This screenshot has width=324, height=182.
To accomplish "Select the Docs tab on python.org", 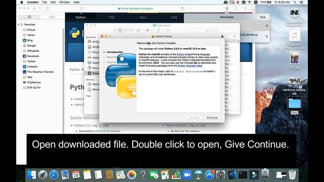I will pos(143,18).
